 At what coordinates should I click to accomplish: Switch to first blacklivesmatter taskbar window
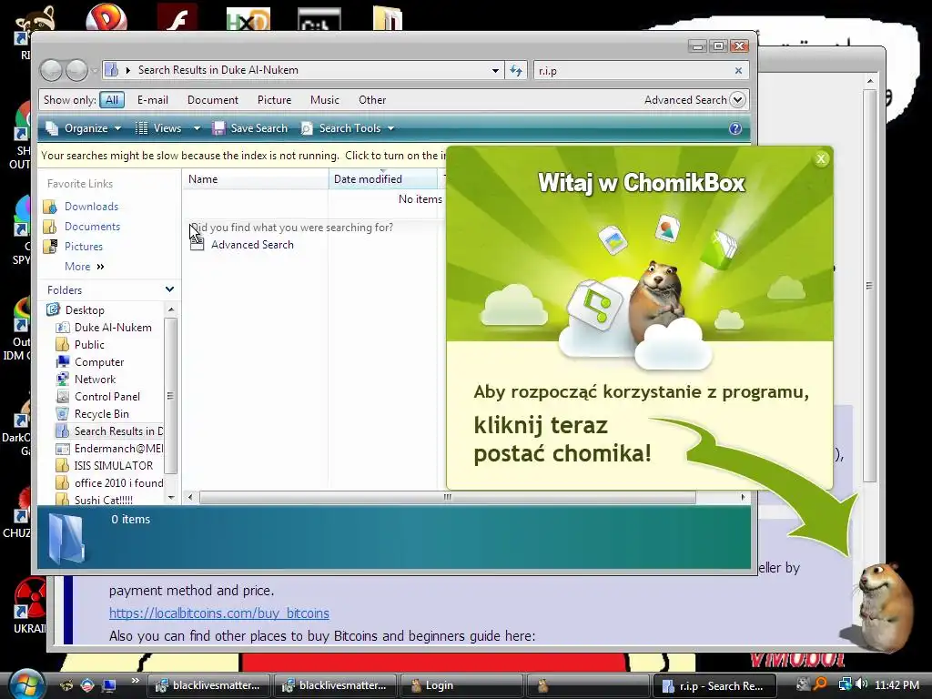click(208, 685)
